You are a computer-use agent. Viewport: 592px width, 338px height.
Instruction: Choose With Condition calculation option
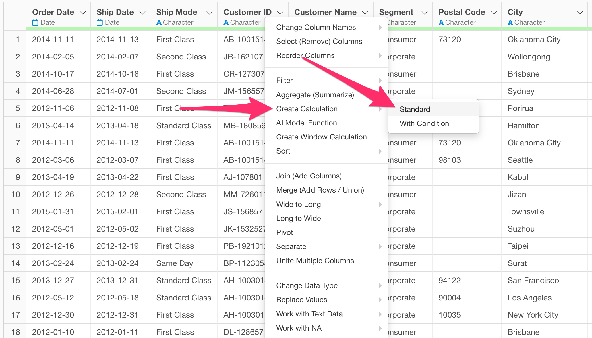(424, 123)
